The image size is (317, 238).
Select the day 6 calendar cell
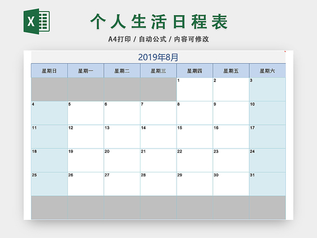122,113
